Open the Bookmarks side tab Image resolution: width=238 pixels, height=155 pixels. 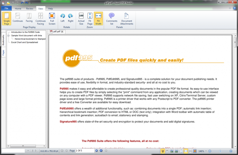tap(3, 40)
